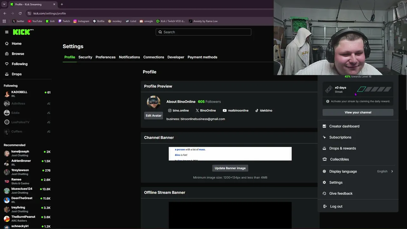The height and width of the screenshot is (229, 407).
Task: Open the Lickd bookmark
Action: click(x=131, y=21)
